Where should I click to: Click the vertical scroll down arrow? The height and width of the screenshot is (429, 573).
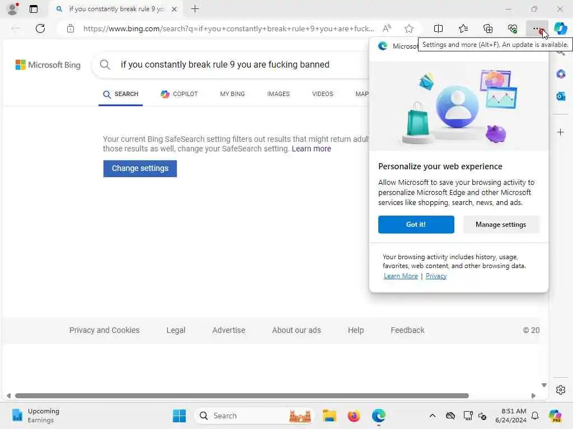544,385
